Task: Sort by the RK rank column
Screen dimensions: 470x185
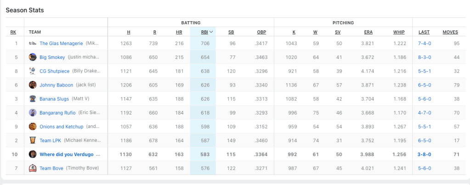Action: point(13,32)
